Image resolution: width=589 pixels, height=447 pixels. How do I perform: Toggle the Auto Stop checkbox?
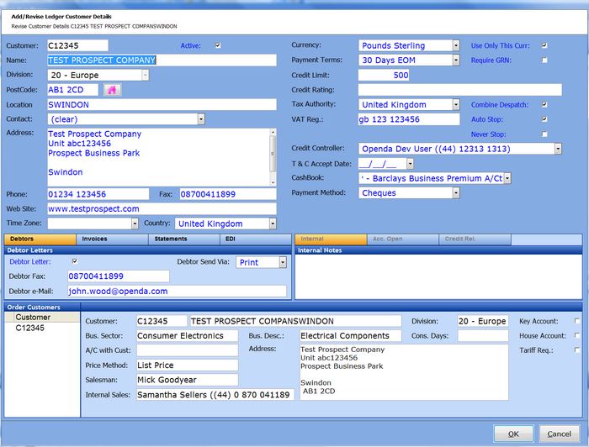(x=544, y=119)
